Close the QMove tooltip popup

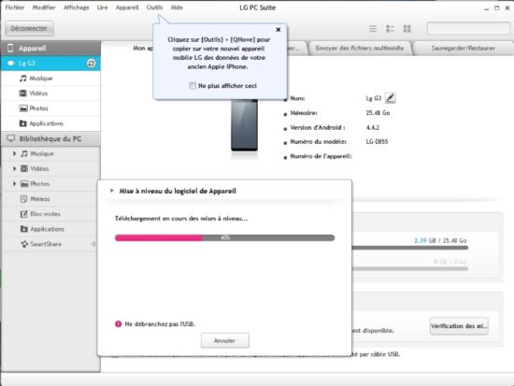(x=278, y=30)
